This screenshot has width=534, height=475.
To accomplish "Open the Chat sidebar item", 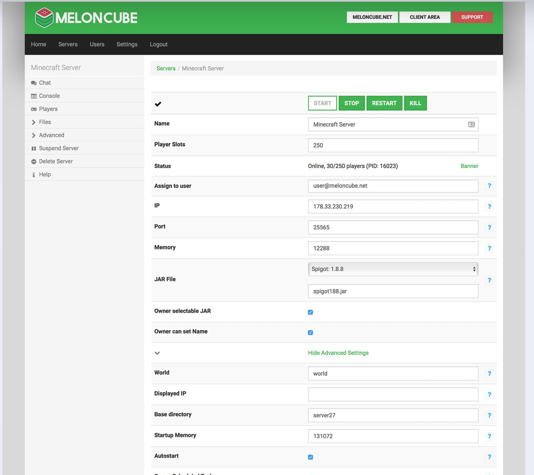I will pos(85,83).
